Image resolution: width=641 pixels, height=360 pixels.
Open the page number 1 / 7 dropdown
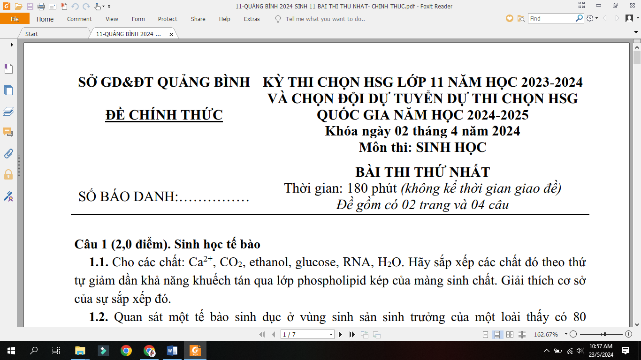pyautogui.click(x=331, y=334)
